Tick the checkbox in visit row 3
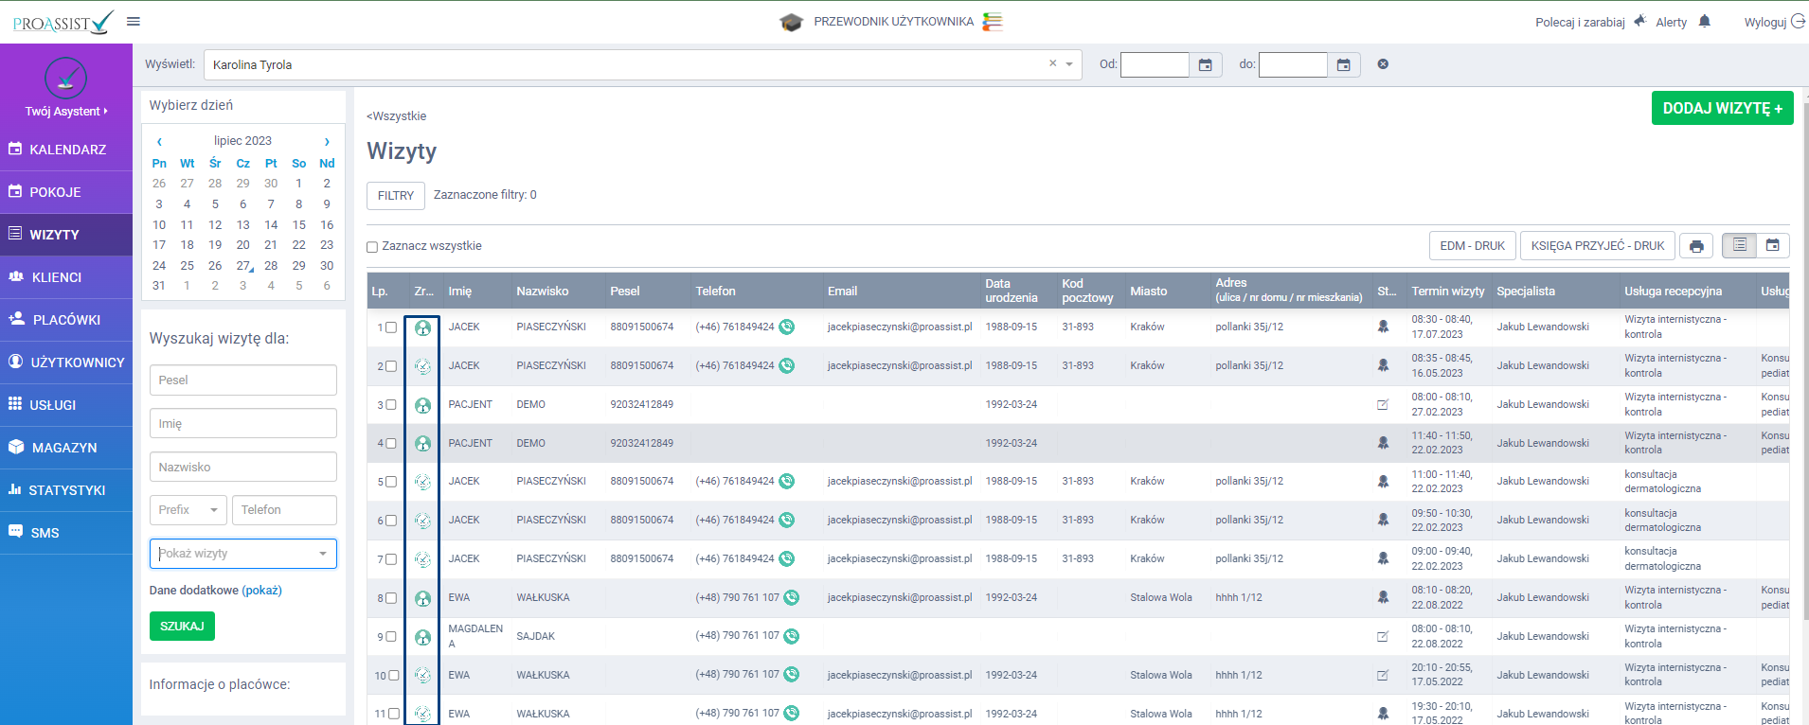 click(390, 405)
